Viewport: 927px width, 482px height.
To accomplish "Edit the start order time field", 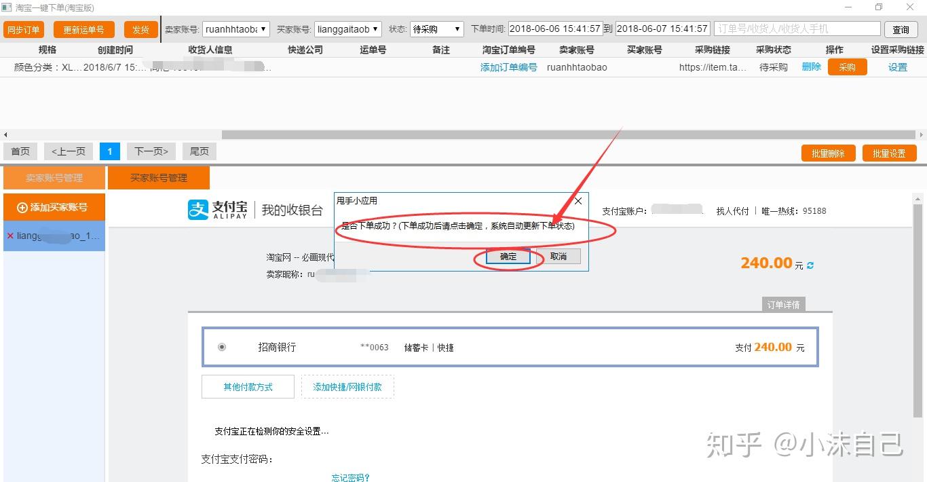I will 554,29.
